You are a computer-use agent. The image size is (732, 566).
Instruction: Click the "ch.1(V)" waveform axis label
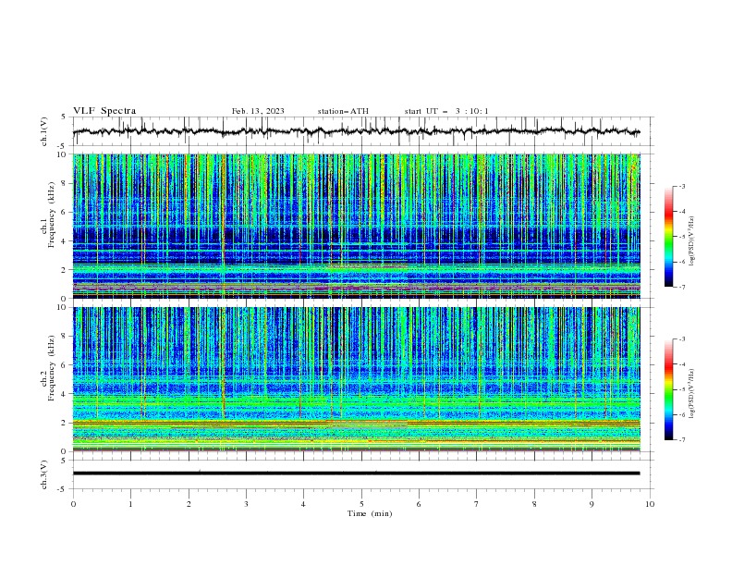[x=44, y=131]
